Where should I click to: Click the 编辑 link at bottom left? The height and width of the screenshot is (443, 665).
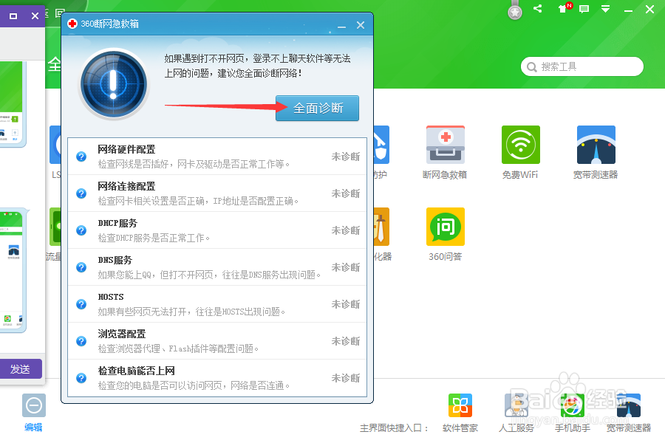pos(33,427)
